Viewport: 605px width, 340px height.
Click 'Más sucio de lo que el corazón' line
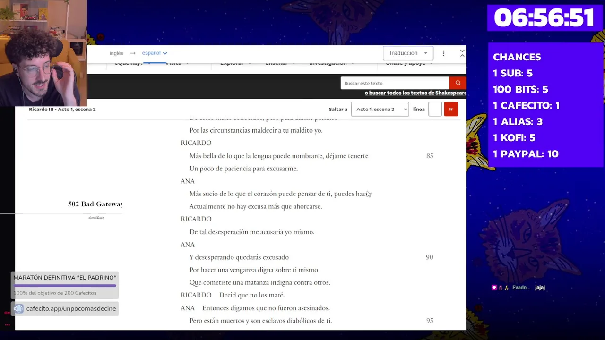point(280,194)
